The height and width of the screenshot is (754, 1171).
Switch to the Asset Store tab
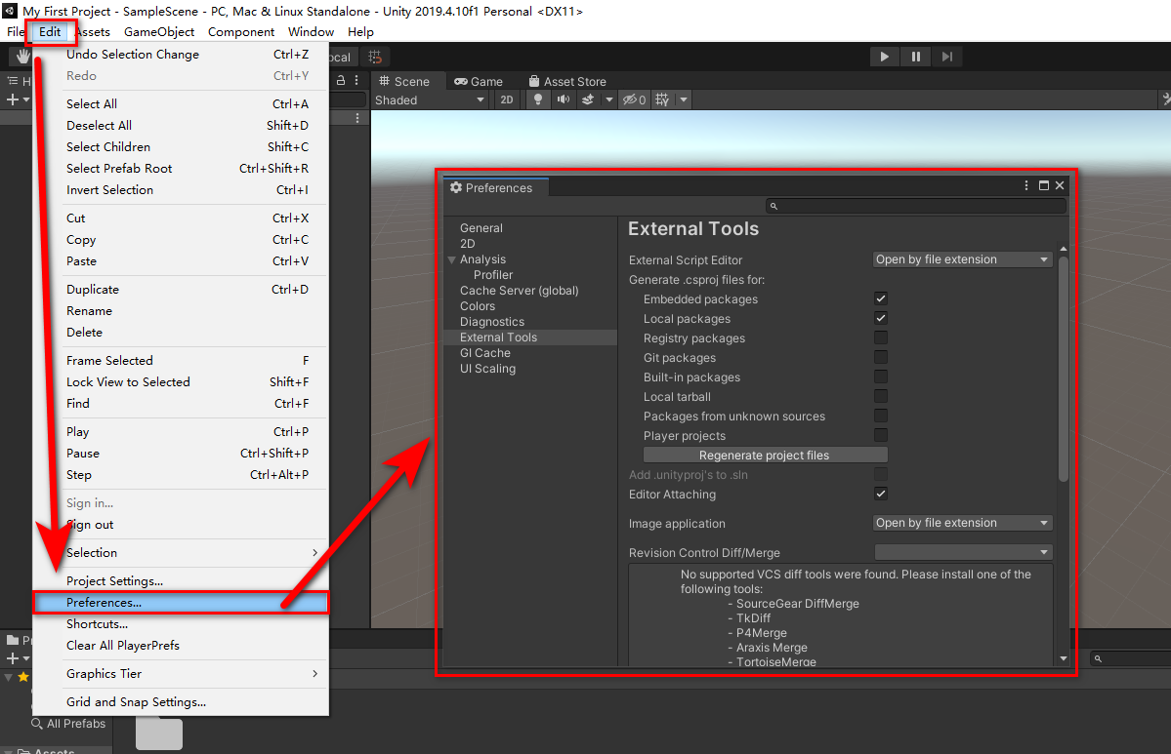click(567, 81)
